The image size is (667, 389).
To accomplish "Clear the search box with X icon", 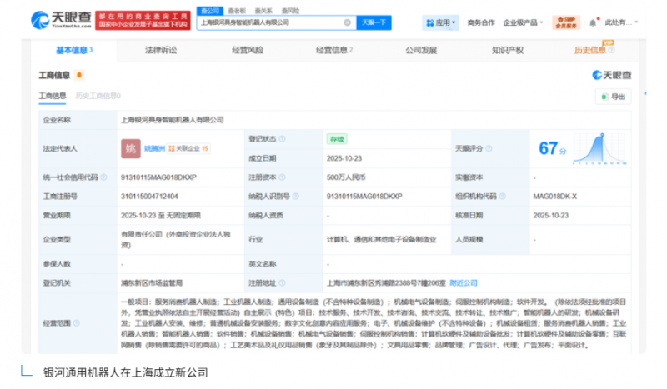I will (x=348, y=22).
